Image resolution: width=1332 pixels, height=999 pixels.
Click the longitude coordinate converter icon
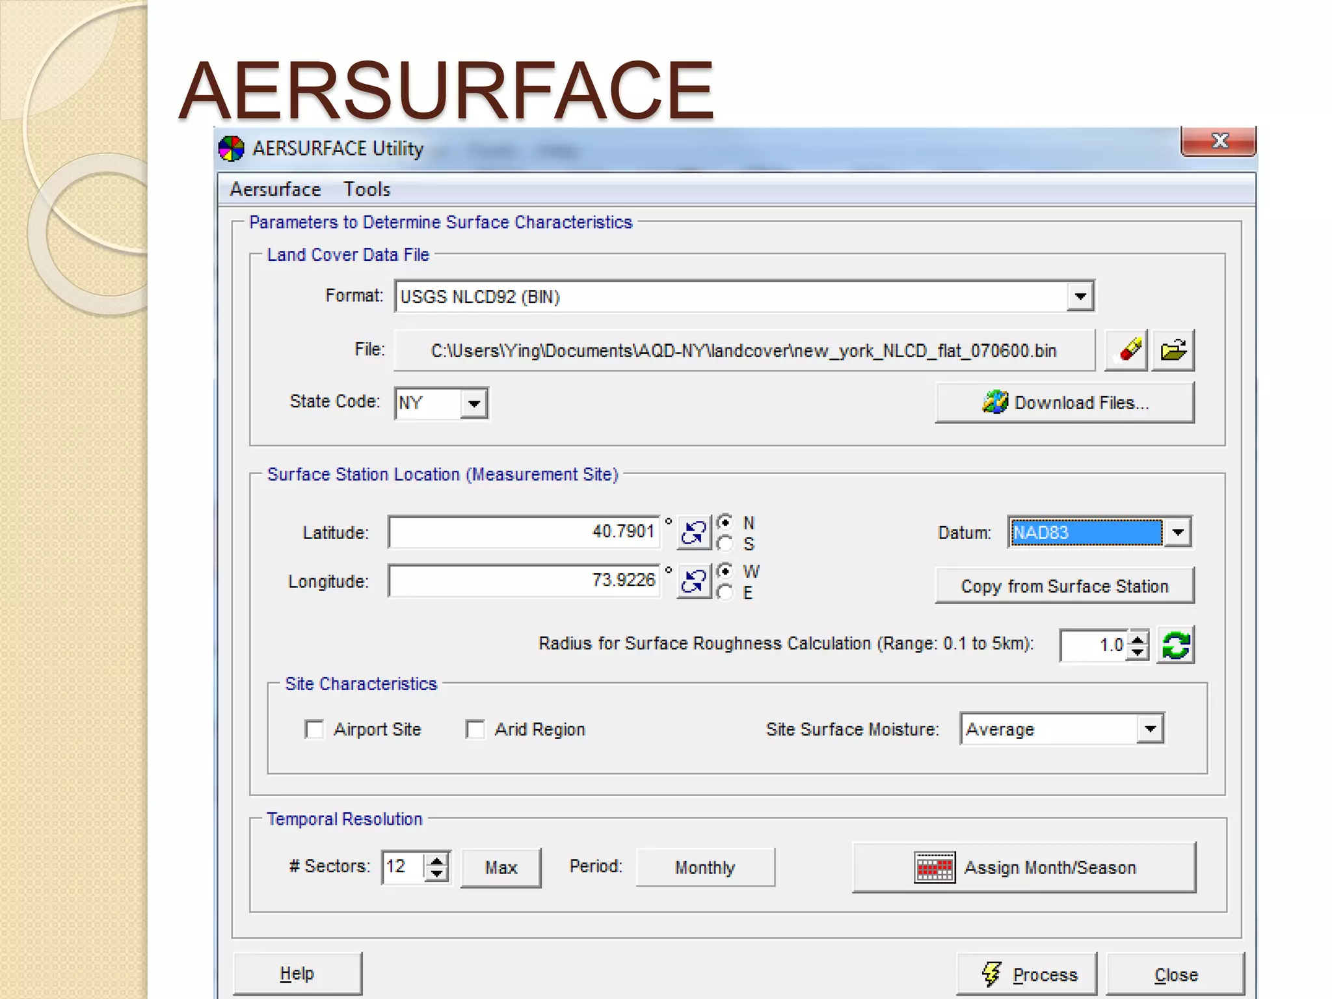(693, 581)
